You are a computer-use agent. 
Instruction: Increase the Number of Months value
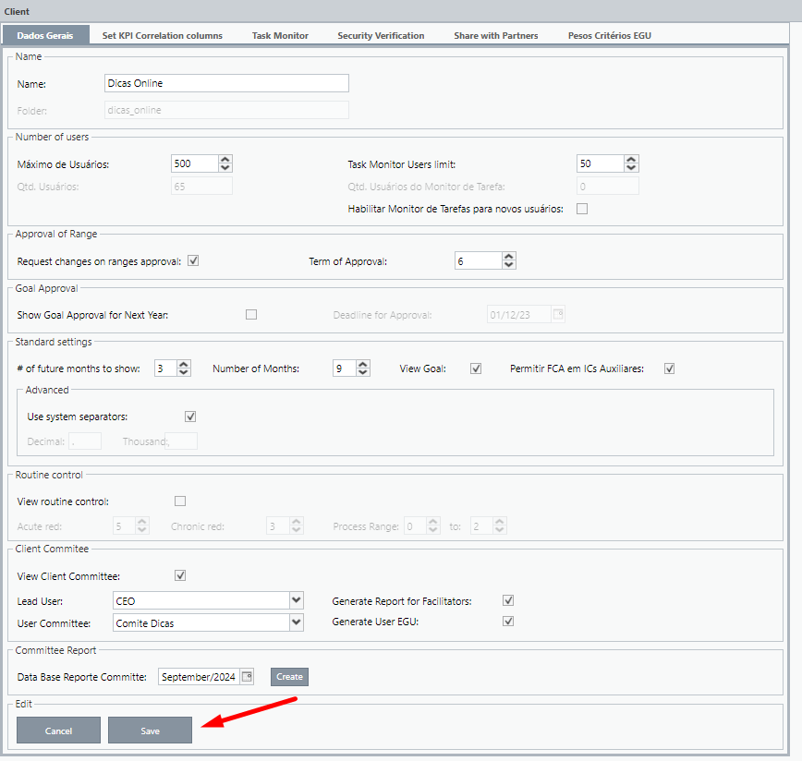click(x=363, y=364)
